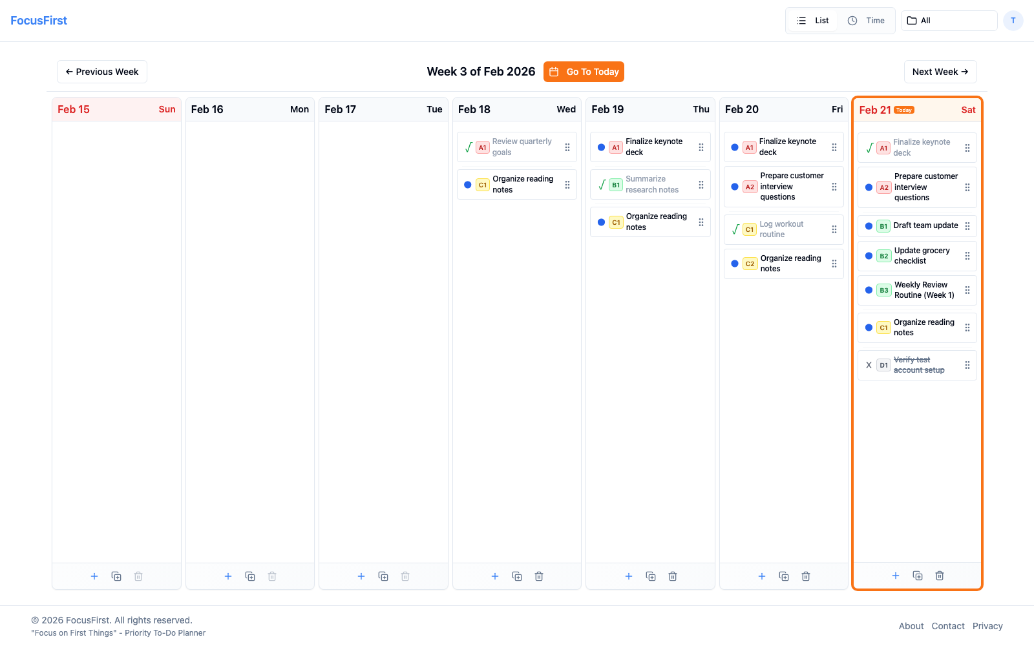
Task: Click the trash icon under the Feb 20 column
Action: 805,576
